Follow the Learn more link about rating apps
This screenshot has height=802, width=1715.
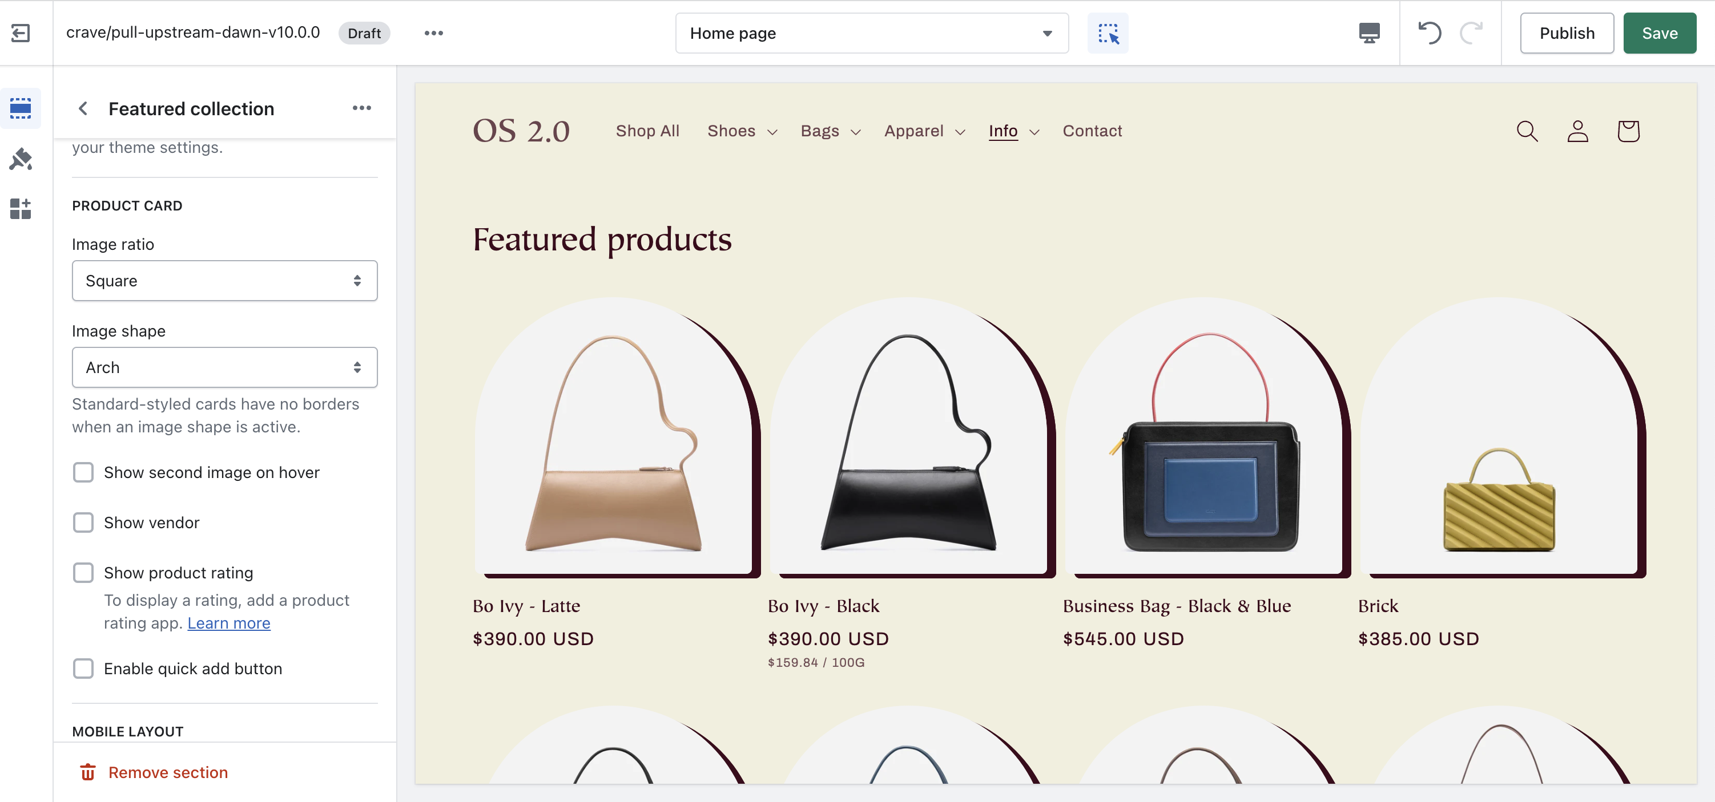(228, 623)
